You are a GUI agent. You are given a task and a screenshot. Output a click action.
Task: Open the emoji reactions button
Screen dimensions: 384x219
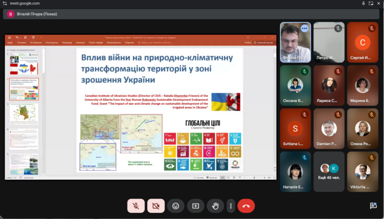pos(176,206)
